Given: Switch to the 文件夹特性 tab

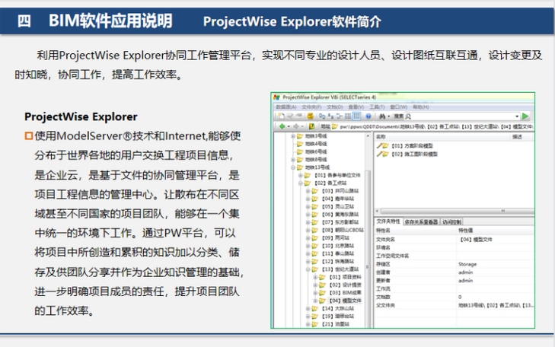Looking at the screenshot, I should (x=388, y=221).
